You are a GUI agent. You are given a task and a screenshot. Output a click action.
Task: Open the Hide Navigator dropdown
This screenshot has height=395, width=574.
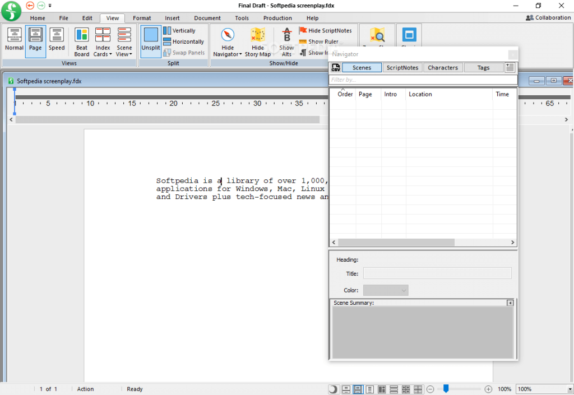coord(228,42)
